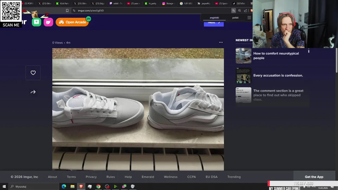Open 'Every accusation is confession.' post
Image resolution: width=338 pixels, height=190 pixels.
click(x=278, y=75)
